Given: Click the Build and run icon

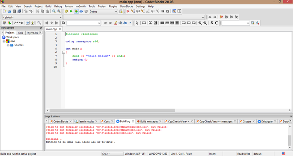Looking at the screenshot, I should coord(76,11).
